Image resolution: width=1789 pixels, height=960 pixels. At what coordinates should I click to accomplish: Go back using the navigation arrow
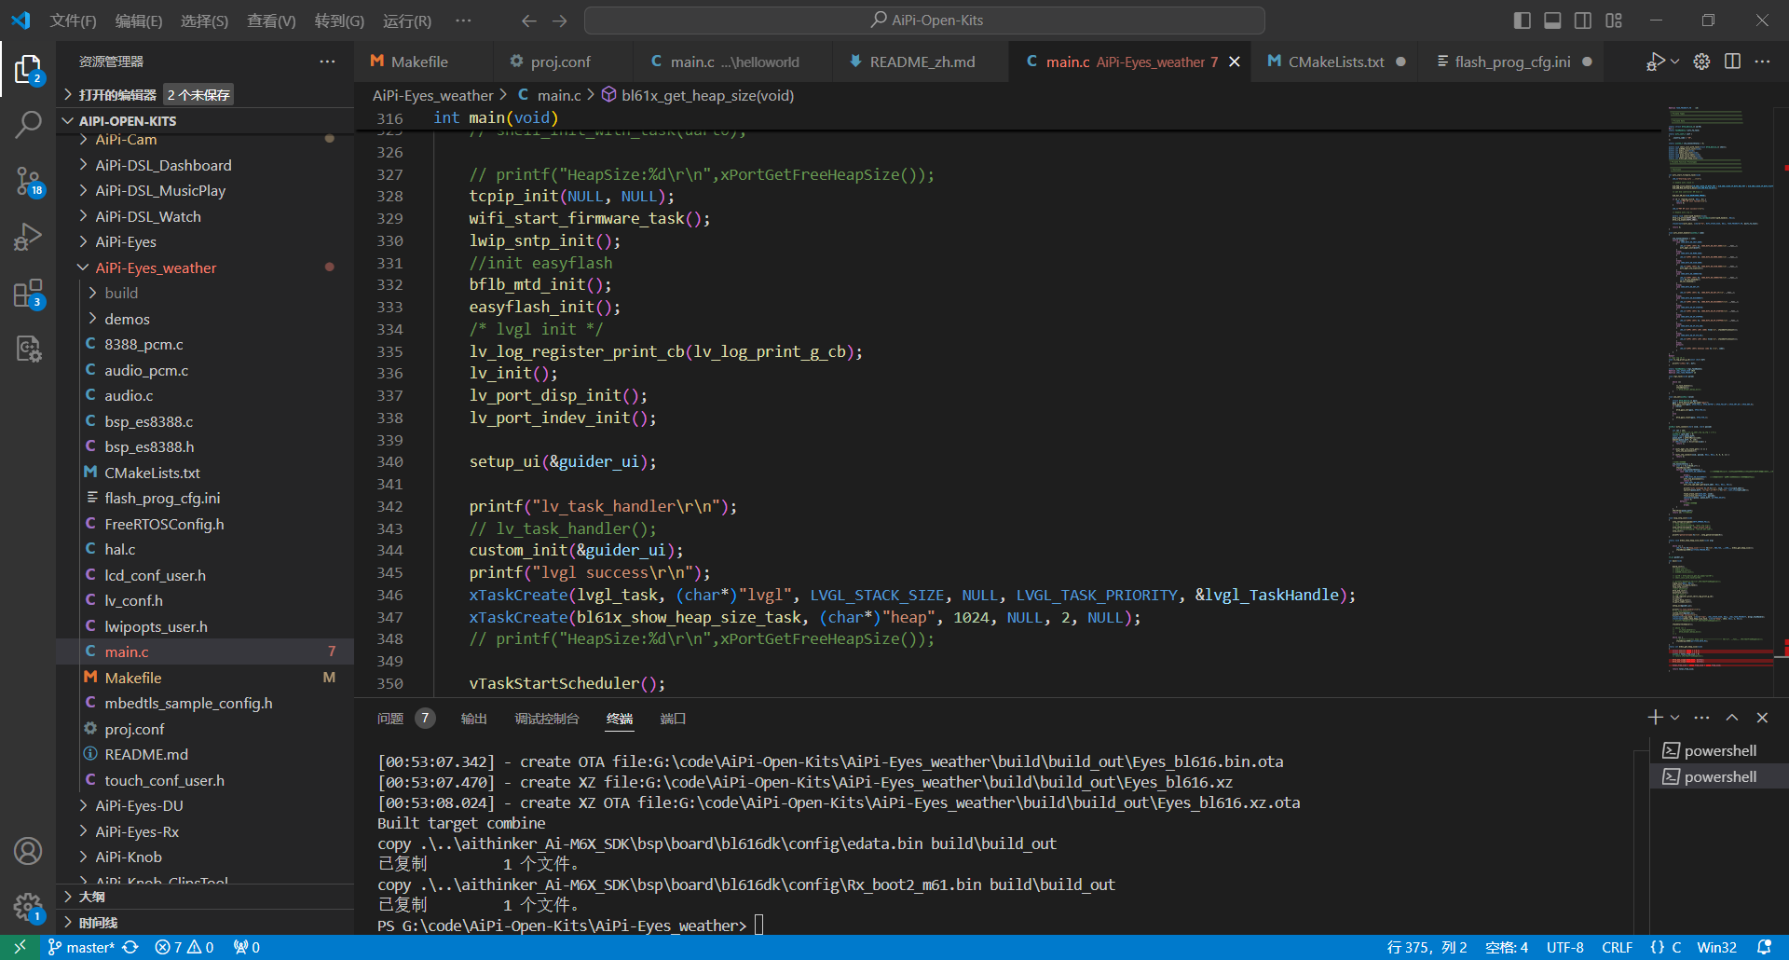(x=528, y=21)
